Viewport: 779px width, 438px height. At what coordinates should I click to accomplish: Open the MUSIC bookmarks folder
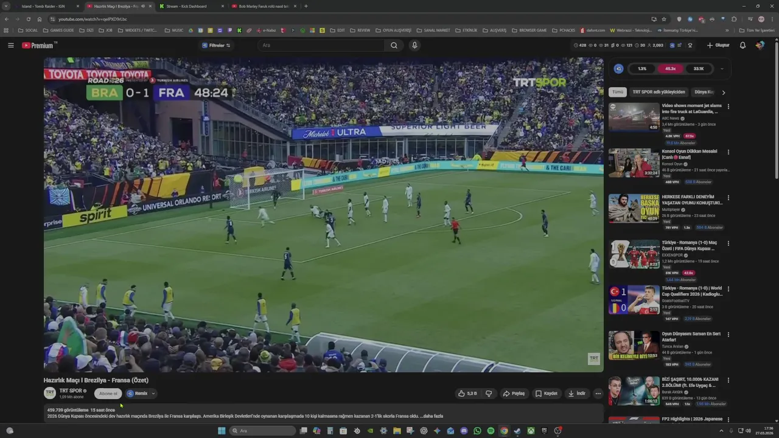tap(174, 30)
